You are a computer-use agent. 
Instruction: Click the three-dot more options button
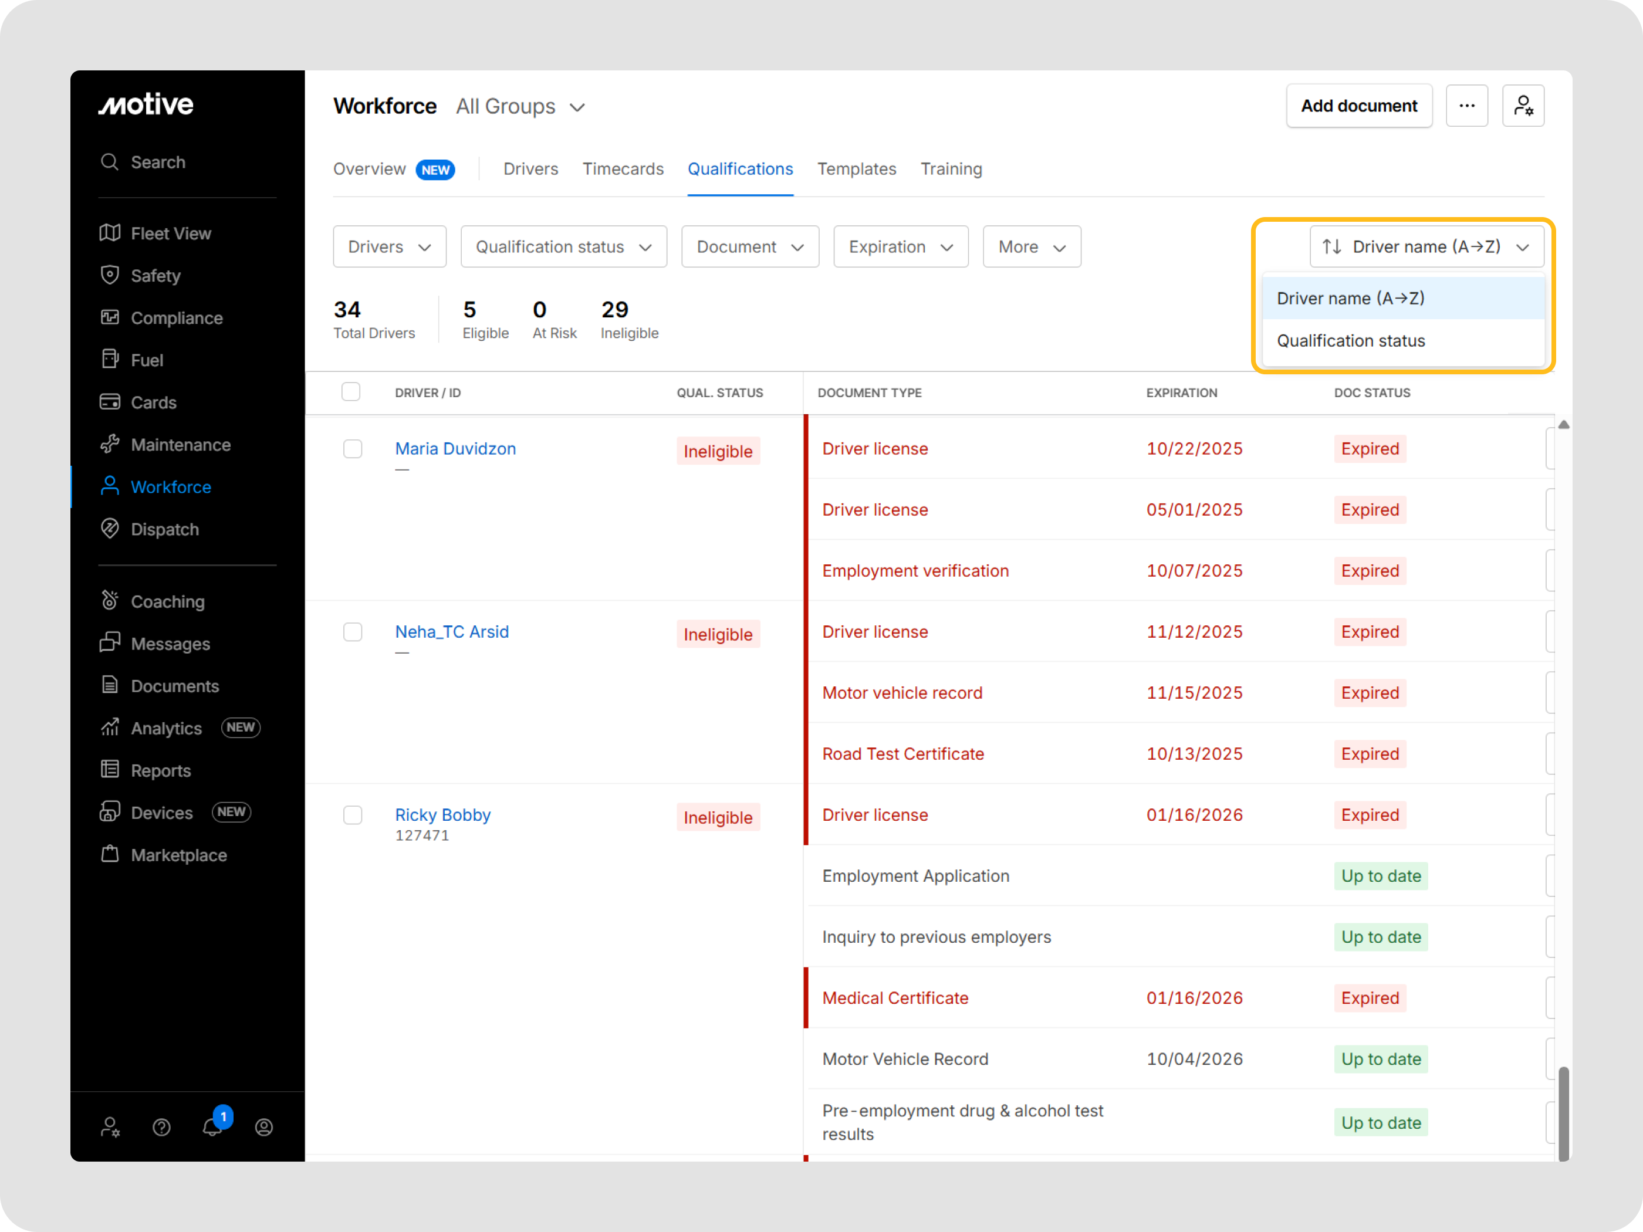1466,106
